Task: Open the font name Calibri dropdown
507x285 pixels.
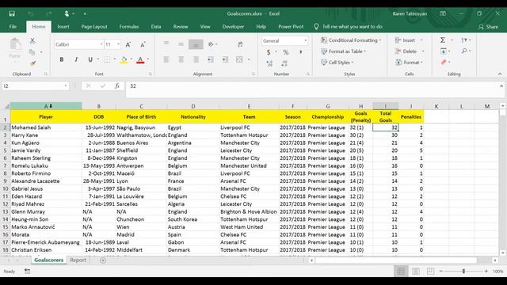Action: pos(101,44)
